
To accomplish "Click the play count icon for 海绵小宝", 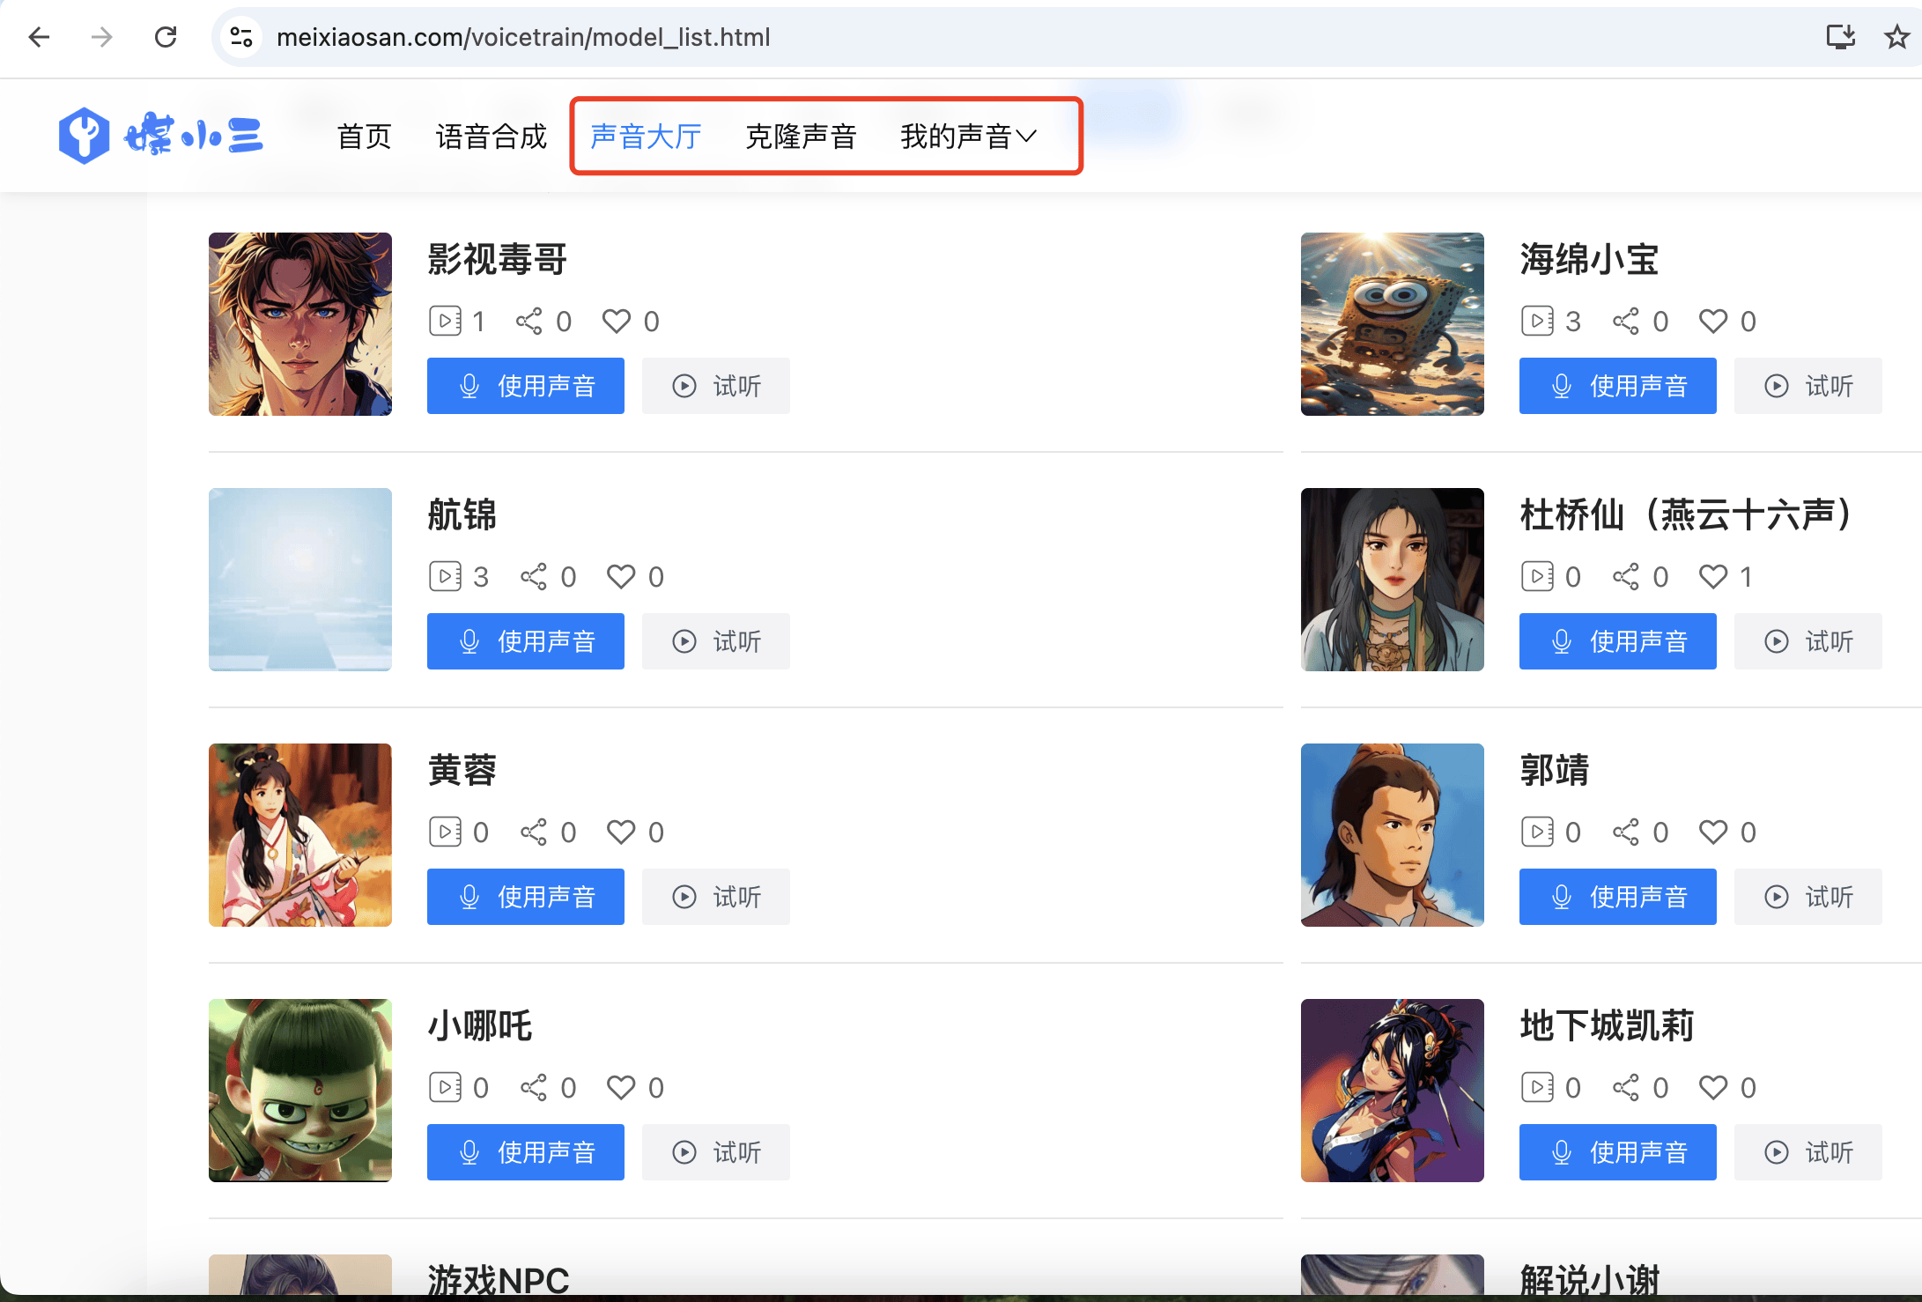I will [1537, 322].
